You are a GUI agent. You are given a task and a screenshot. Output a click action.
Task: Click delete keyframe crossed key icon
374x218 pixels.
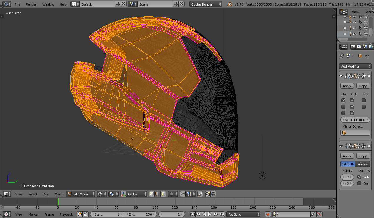point(319,214)
